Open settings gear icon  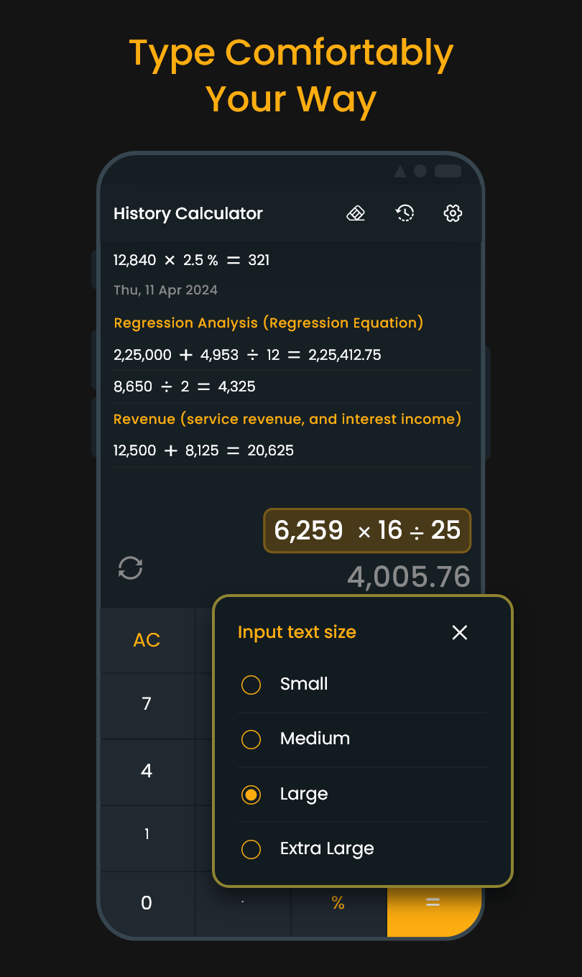coord(453,213)
